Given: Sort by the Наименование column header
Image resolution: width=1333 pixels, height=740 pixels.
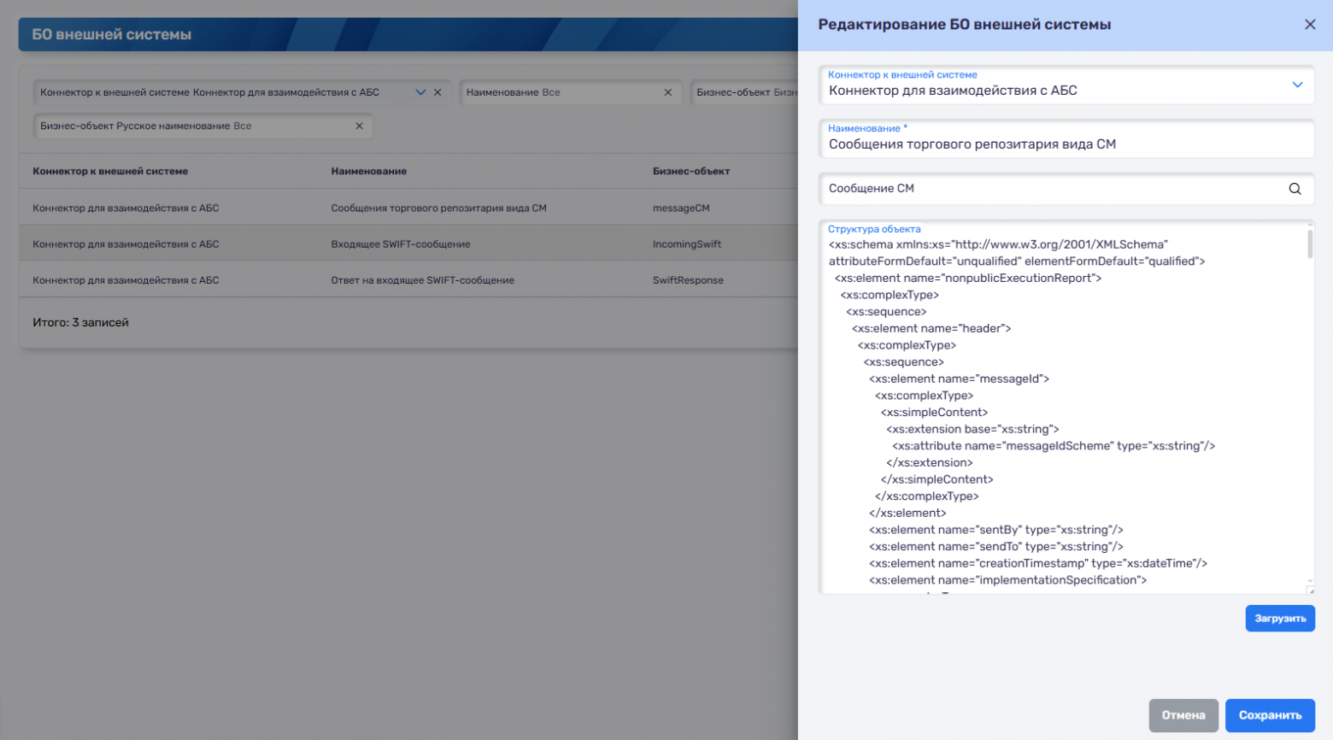Looking at the screenshot, I should (368, 171).
